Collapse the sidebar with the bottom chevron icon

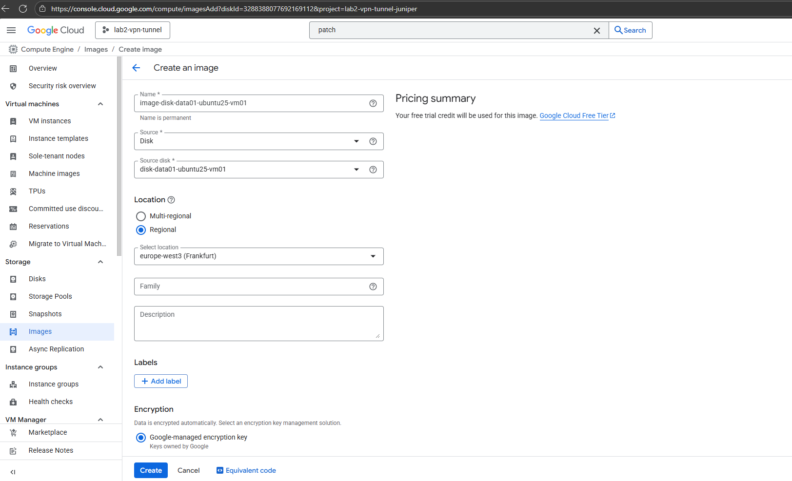[x=13, y=472]
